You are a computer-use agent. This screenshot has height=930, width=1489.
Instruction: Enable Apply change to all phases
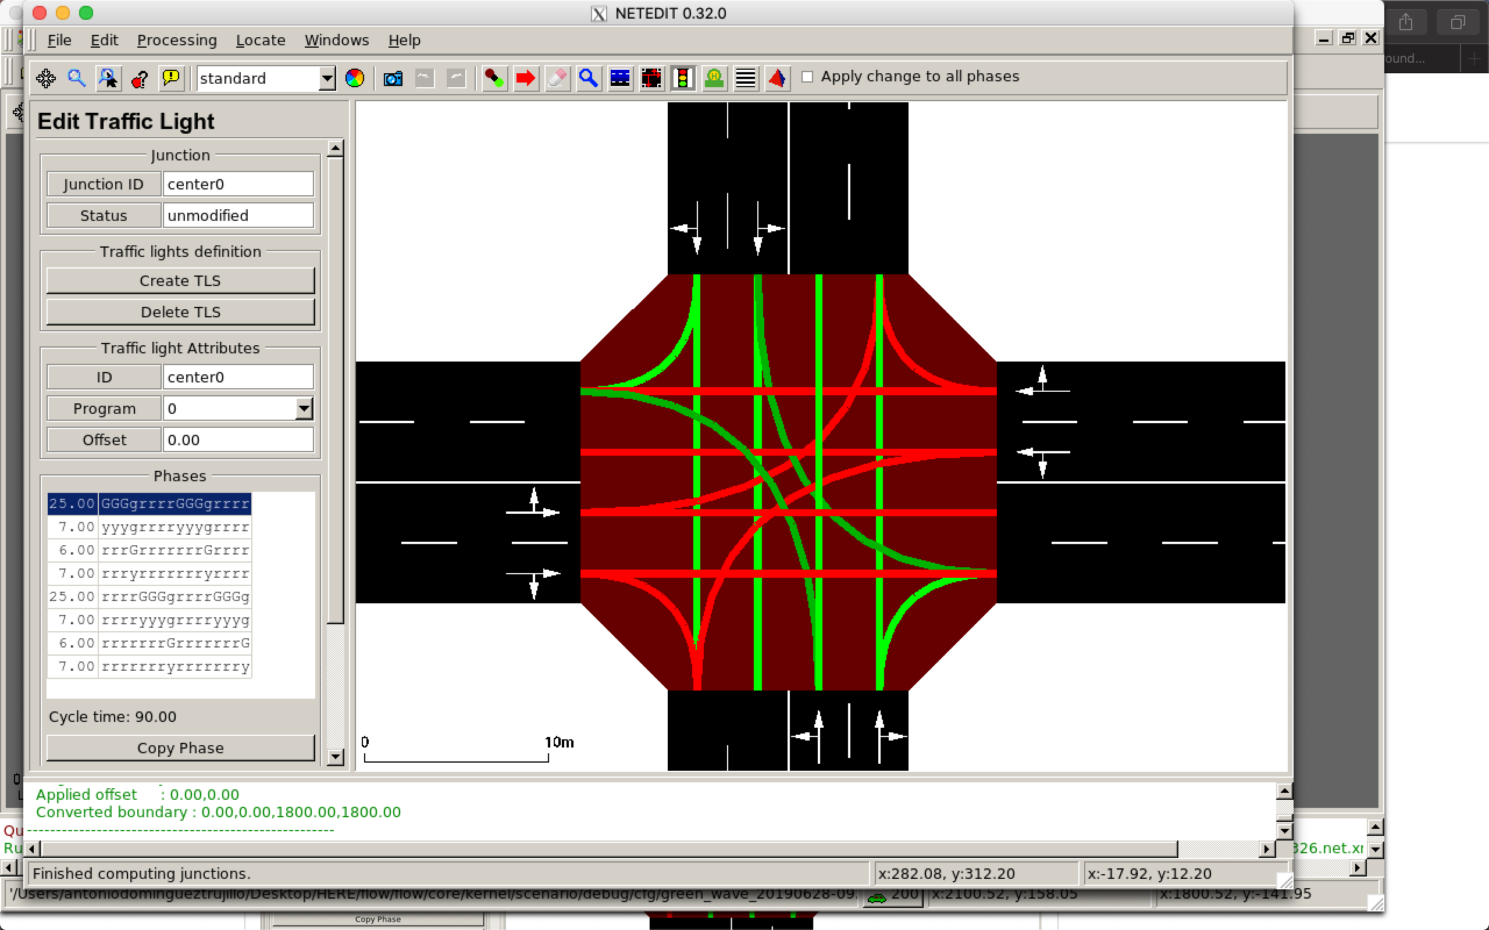pos(808,76)
